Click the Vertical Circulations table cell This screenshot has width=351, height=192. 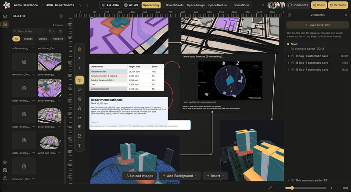click(108, 89)
